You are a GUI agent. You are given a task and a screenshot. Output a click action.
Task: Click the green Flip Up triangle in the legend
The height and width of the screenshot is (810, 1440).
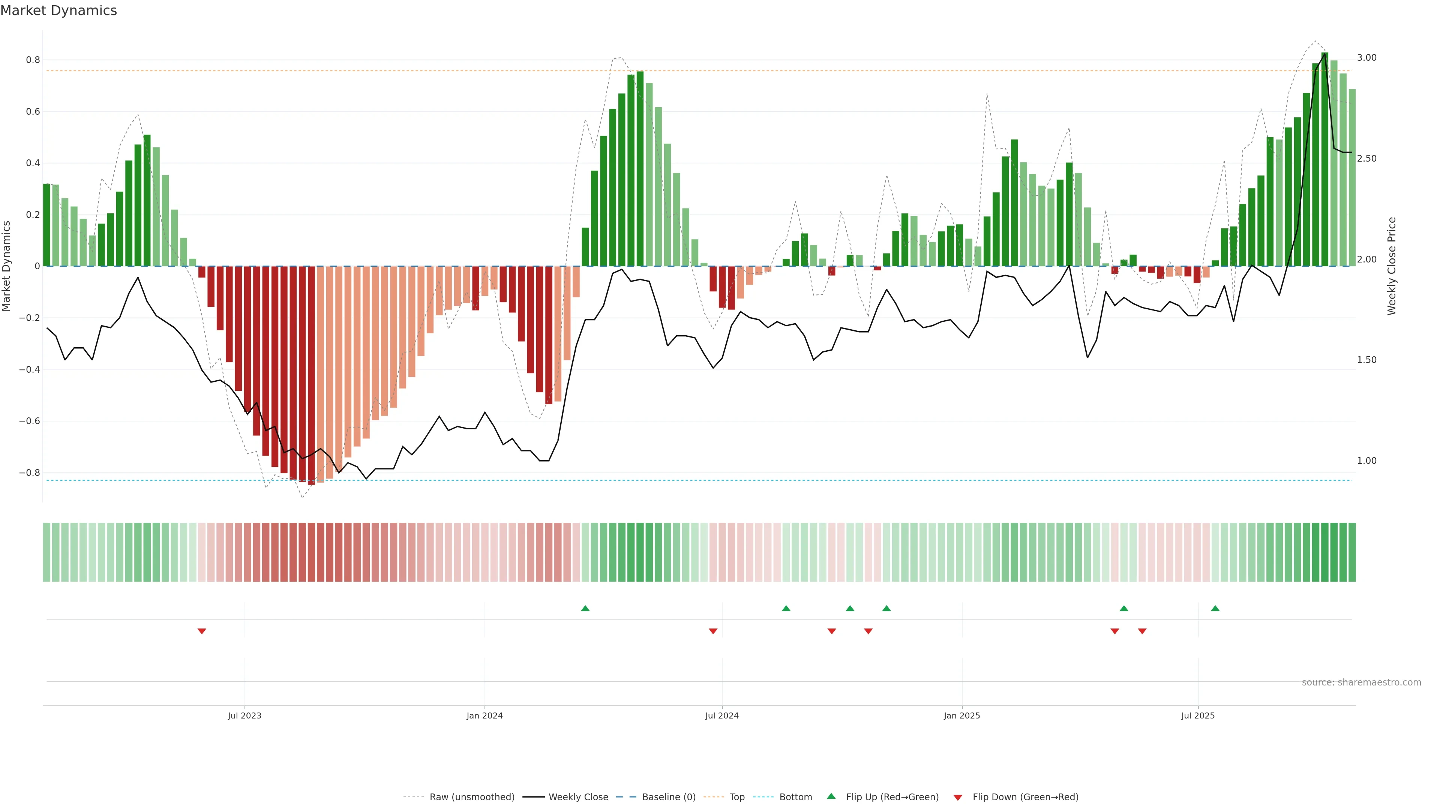831,796
